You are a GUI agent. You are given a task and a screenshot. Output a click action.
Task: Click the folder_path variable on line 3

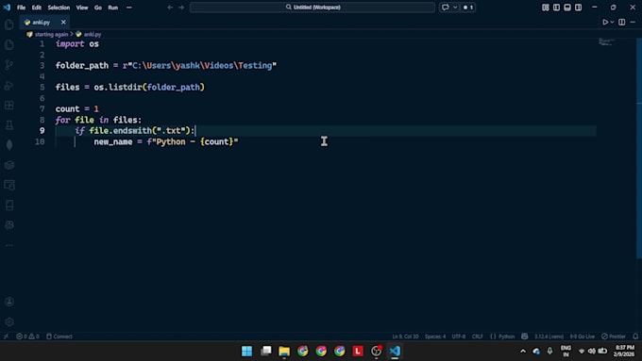click(82, 65)
